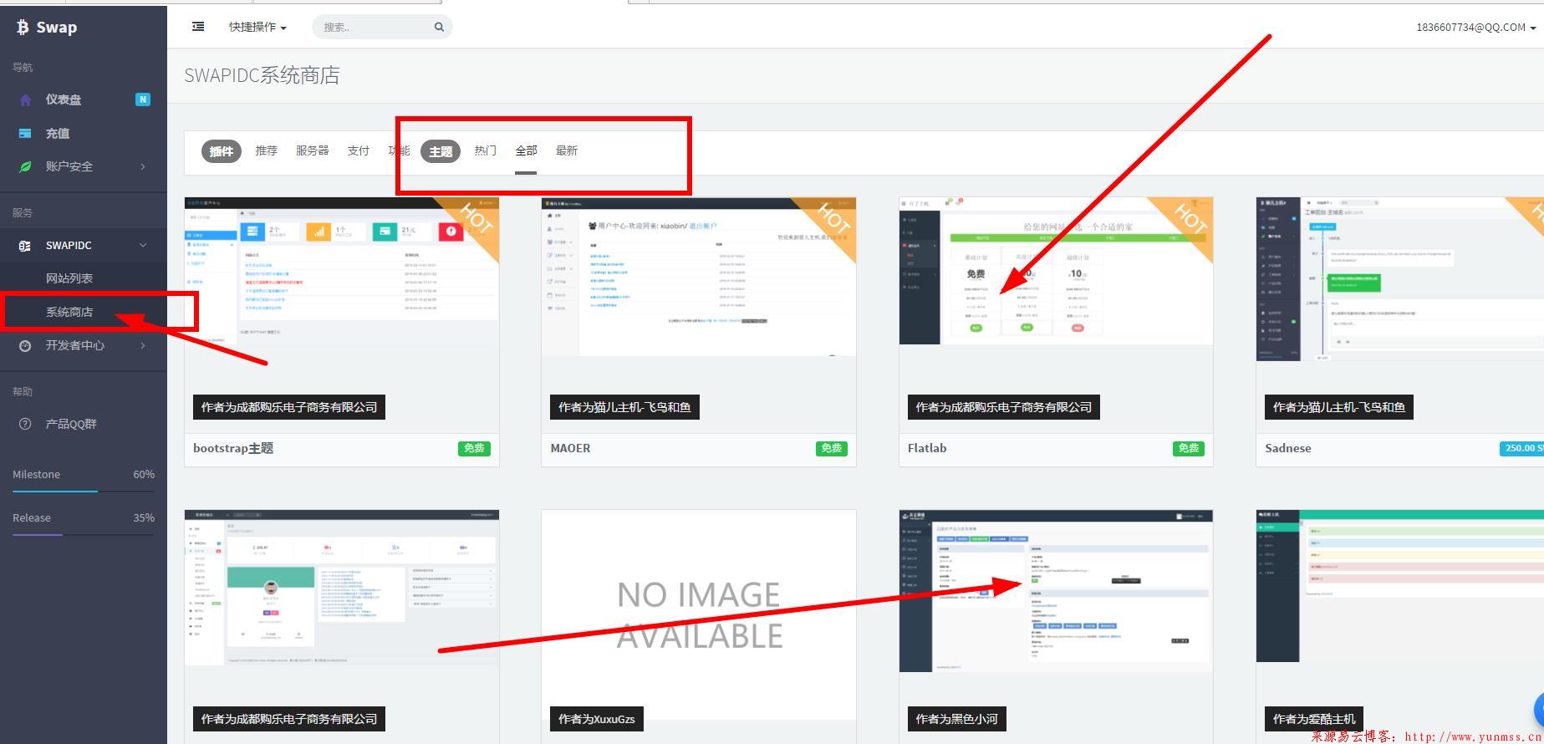Image resolution: width=1544 pixels, height=744 pixels.
Task: Open the 1836607734@QQ.COM account menu
Action: pyautogui.click(x=1475, y=28)
